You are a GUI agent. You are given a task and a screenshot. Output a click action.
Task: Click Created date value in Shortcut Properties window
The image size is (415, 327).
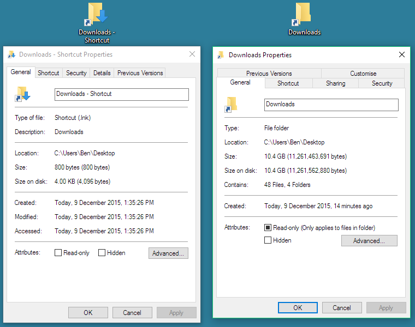pyautogui.click(x=104, y=203)
